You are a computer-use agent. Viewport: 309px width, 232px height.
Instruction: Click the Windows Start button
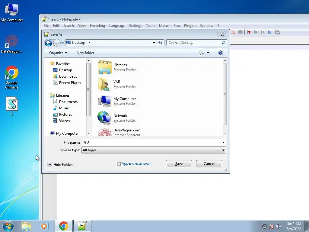[8, 226]
